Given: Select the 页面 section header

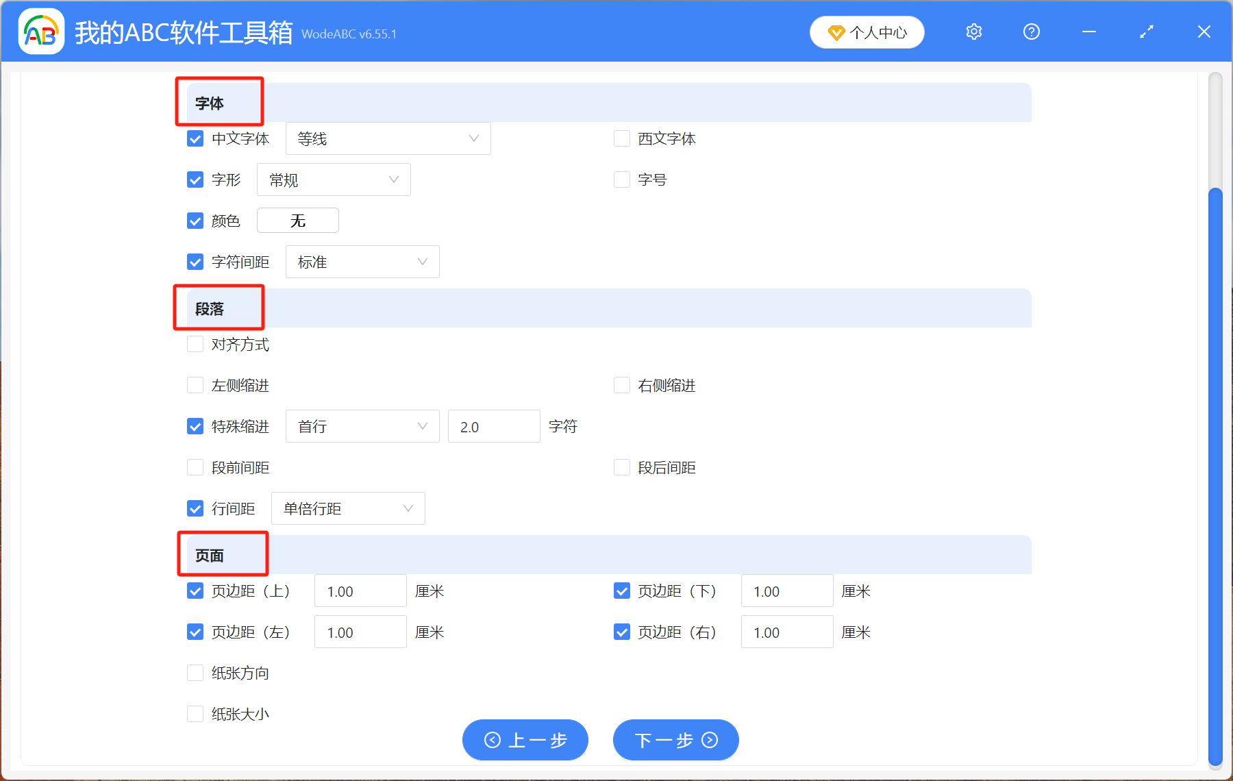Looking at the screenshot, I should pos(210,555).
